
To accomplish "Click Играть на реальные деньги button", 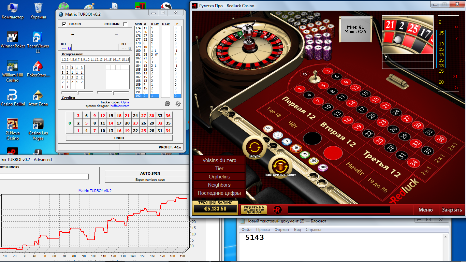I will click(x=254, y=209).
